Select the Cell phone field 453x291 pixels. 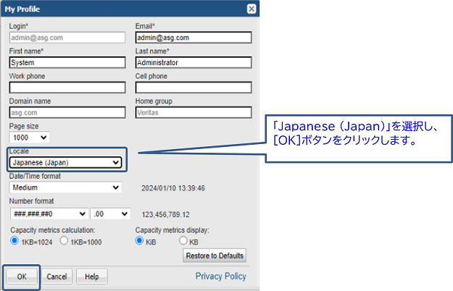click(x=193, y=88)
